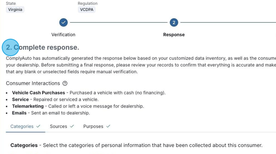The image size is (276, 154).
Task: Click the Consumer Interactions help question-mark icon
Action: 65,83
